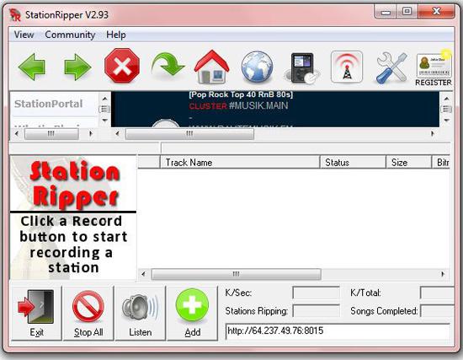Open the globe web browser icon

point(257,67)
